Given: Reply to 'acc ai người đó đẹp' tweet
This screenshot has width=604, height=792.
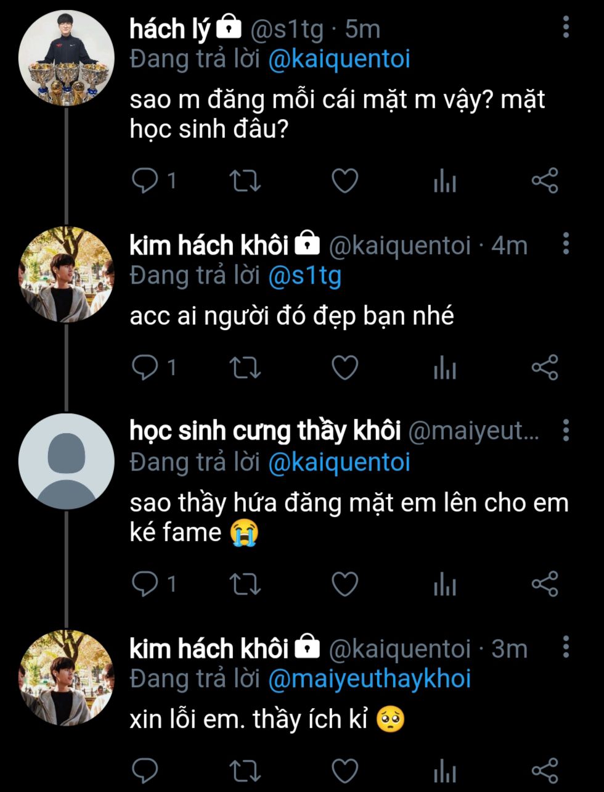Looking at the screenshot, I should click(x=145, y=368).
